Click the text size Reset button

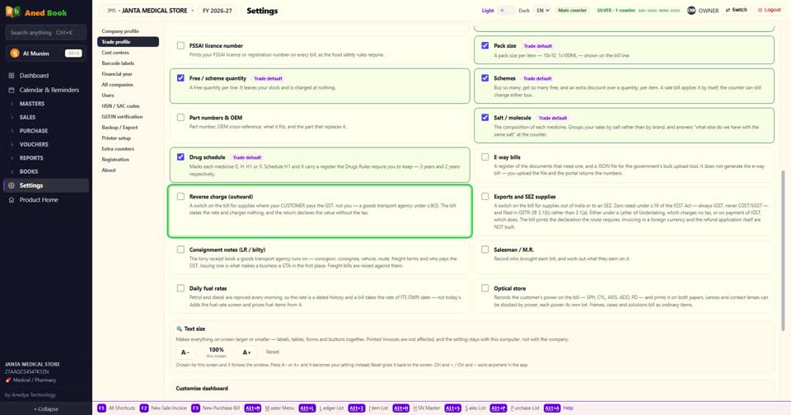pos(273,352)
